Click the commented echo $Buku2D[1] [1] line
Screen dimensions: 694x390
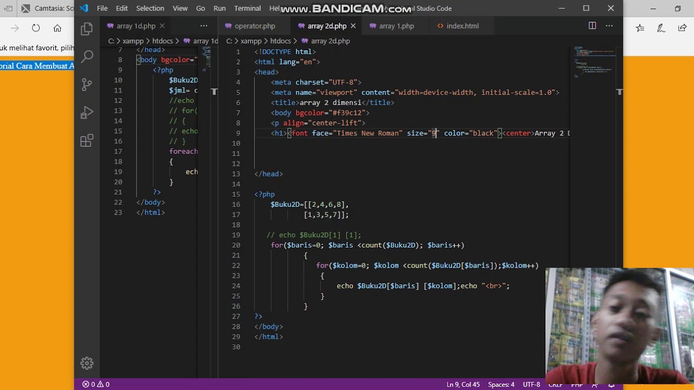coord(313,235)
